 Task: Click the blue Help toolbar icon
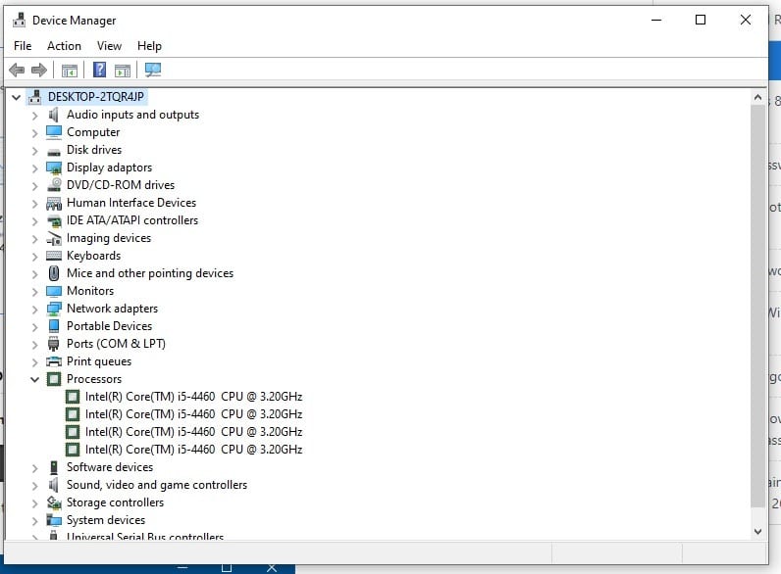pyautogui.click(x=99, y=70)
